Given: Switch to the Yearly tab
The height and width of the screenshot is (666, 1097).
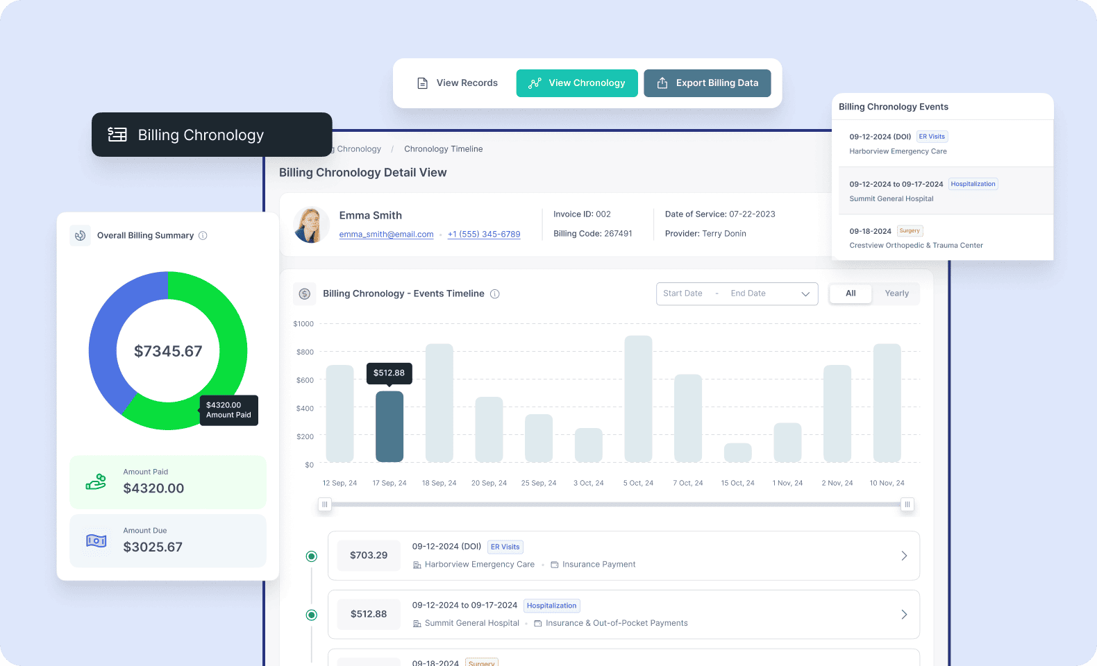Looking at the screenshot, I should pyautogui.click(x=896, y=293).
